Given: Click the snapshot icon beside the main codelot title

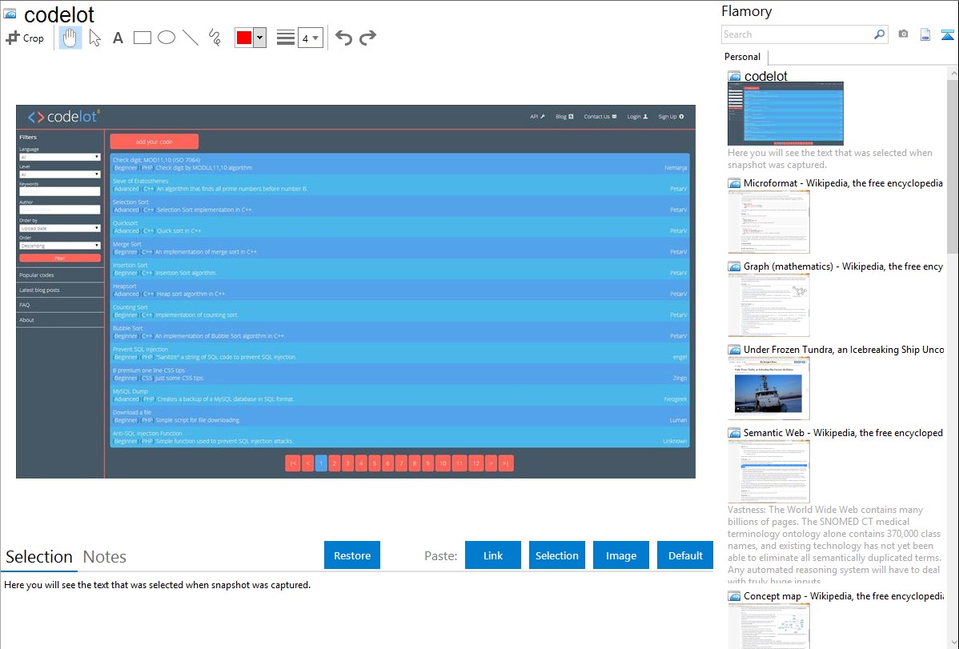Looking at the screenshot, I should [x=10, y=14].
